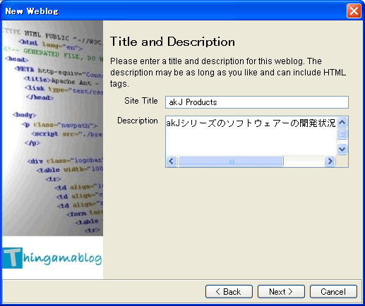Grab the vertical scrollbar thumb
The image size is (365, 306).
[342, 134]
